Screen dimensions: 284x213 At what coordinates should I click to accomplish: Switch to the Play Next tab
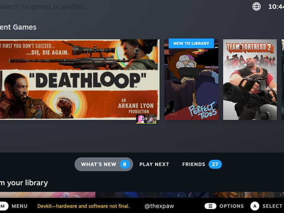[x=154, y=164]
